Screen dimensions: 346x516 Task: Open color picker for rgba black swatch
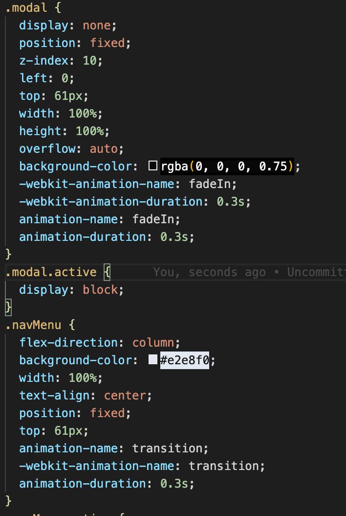click(x=153, y=166)
